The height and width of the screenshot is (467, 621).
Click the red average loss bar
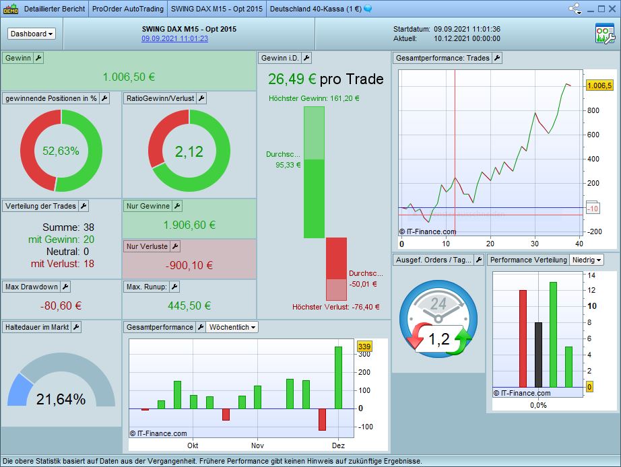coord(336,258)
